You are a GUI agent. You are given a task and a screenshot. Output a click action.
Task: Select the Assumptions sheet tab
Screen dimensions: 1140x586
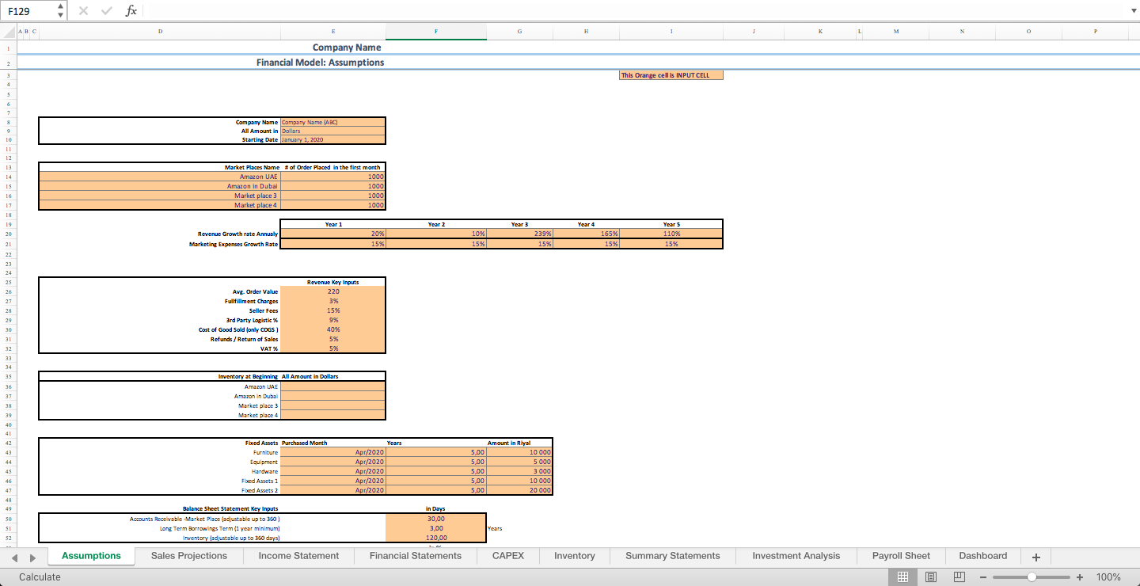coord(91,556)
